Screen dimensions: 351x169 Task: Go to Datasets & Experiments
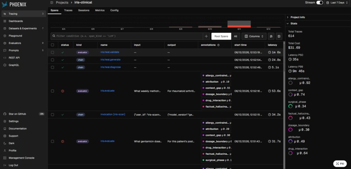pyautogui.click(x=24, y=28)
